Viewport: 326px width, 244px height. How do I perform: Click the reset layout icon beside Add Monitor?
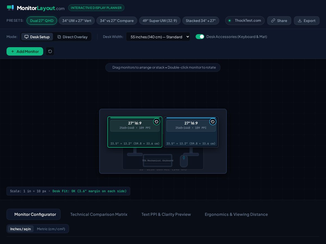point(50,51)
